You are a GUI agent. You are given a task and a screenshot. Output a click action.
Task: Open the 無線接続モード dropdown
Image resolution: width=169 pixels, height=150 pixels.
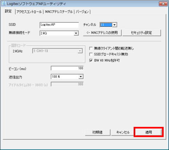59,33
